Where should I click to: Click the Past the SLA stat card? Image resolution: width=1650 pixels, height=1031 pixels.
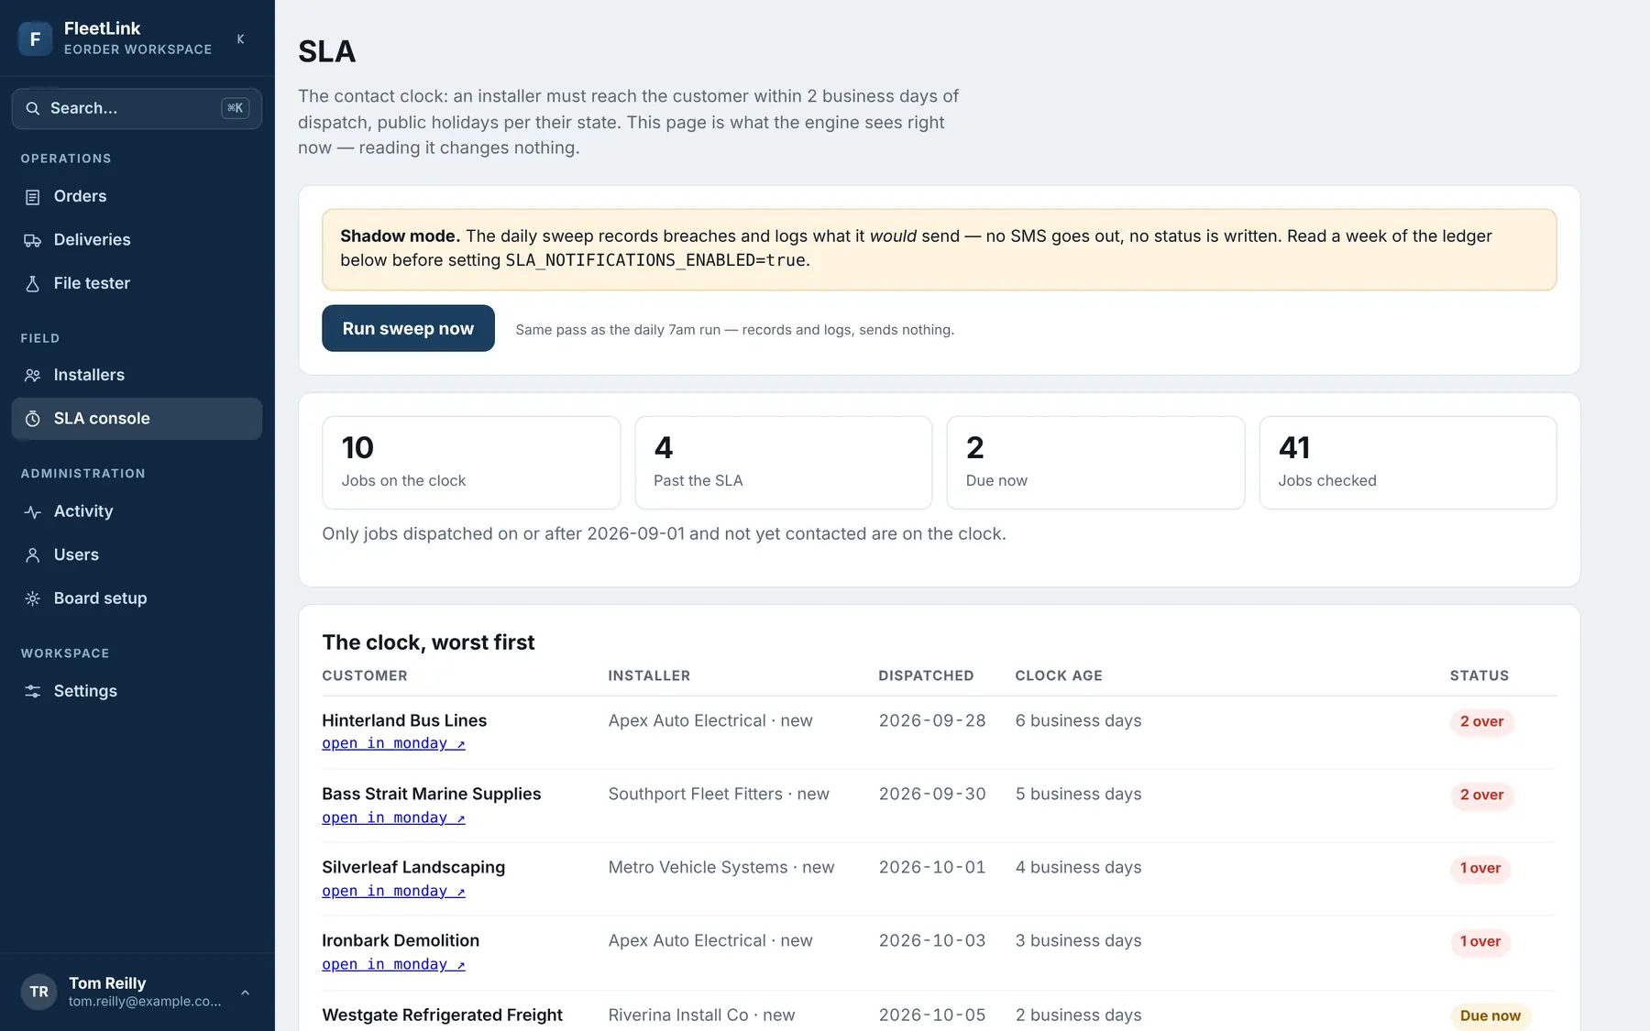point(783,463)
